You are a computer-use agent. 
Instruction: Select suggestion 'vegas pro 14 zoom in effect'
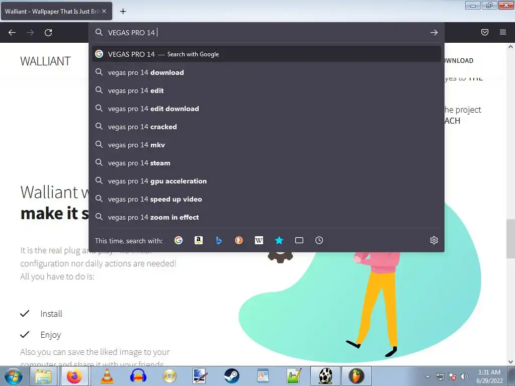(x=267, y=217)
